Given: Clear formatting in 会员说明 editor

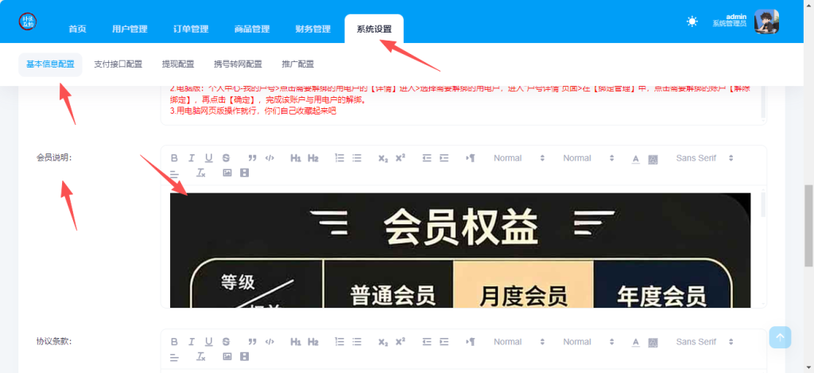Looking at the screenshot, I should click(x=201, y=173).
